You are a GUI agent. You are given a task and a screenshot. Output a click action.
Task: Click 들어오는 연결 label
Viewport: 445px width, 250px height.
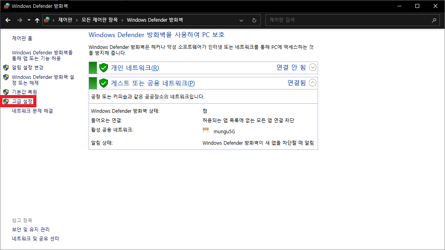[106, 121]
